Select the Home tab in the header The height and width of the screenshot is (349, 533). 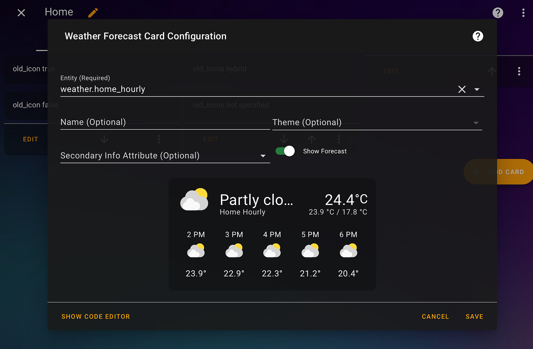(x=59, y=12)
